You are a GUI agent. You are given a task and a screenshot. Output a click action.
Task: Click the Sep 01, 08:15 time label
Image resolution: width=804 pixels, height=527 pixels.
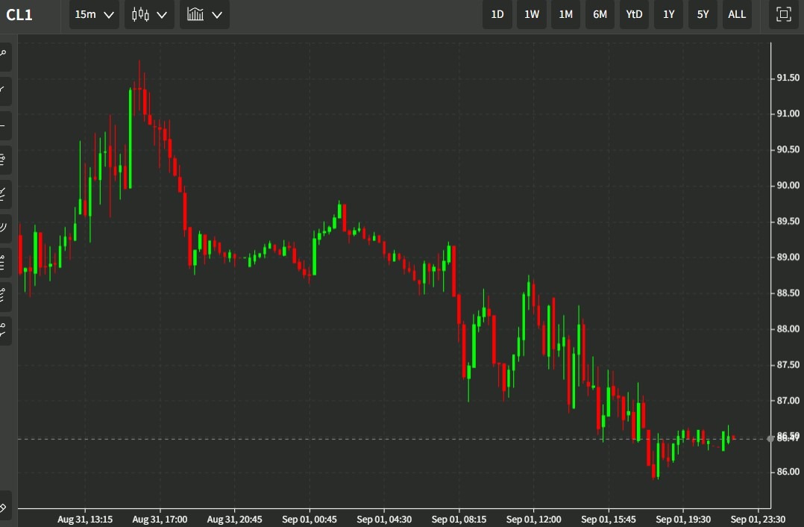459,520
